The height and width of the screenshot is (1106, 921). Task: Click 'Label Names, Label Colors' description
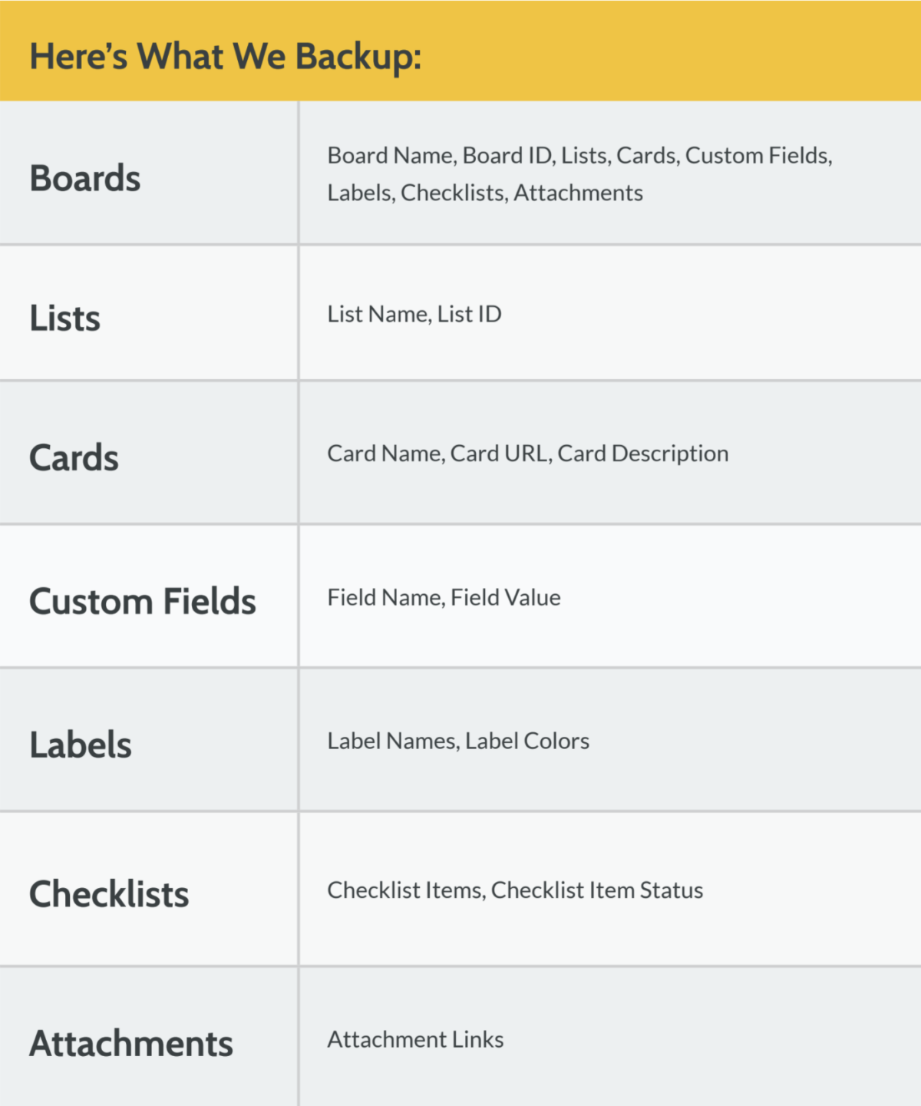tap(458, 741)
